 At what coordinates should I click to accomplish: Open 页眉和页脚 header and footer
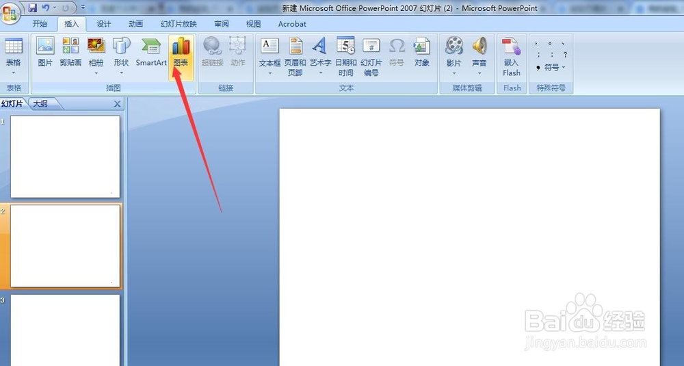coord(295,57)
